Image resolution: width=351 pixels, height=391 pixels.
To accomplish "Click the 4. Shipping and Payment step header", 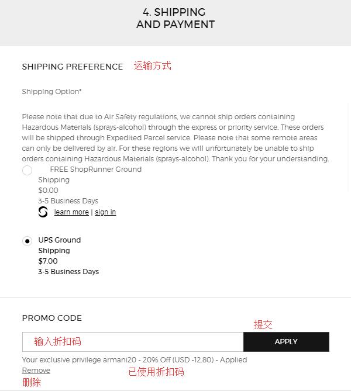I will [175, 18].
